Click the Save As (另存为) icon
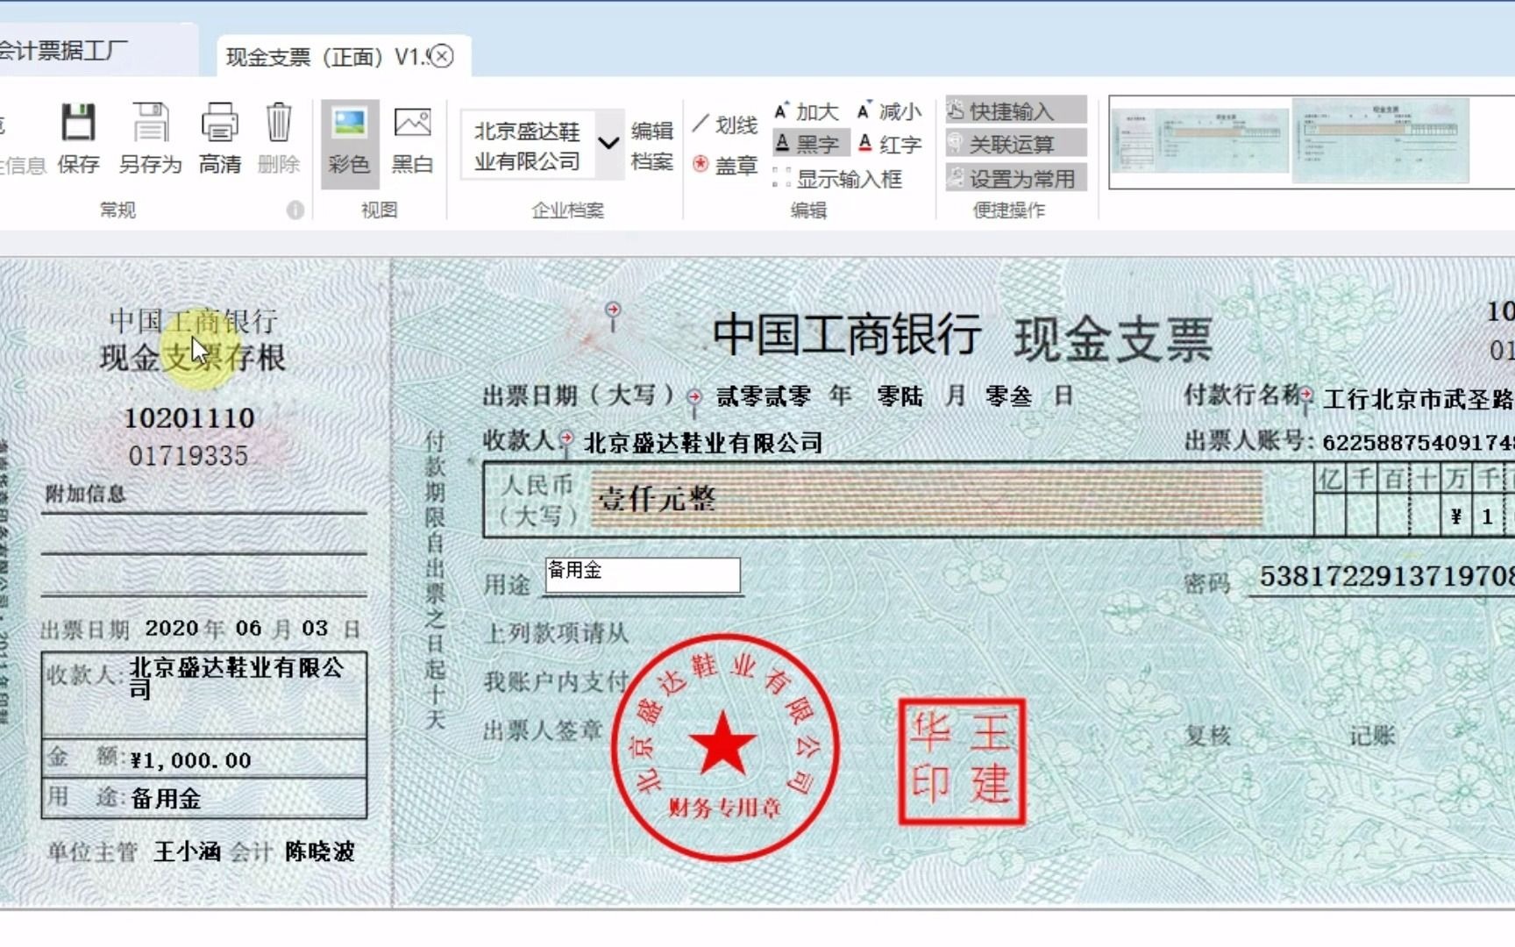 pos(150,123)
